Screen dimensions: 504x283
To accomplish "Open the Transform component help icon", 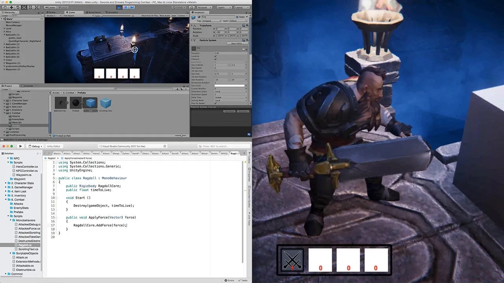I will click(243, 26).
